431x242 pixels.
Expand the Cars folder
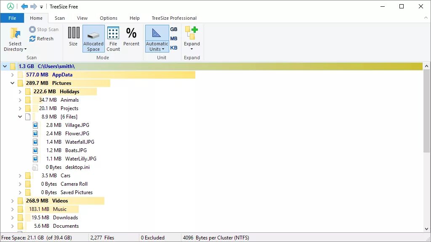tap(20, 176)
